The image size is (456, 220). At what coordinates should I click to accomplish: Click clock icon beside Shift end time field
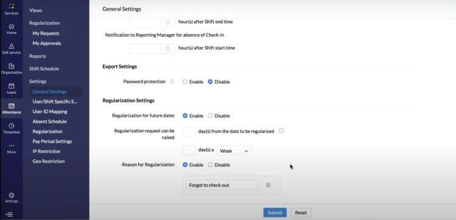[x=168, y=22]
